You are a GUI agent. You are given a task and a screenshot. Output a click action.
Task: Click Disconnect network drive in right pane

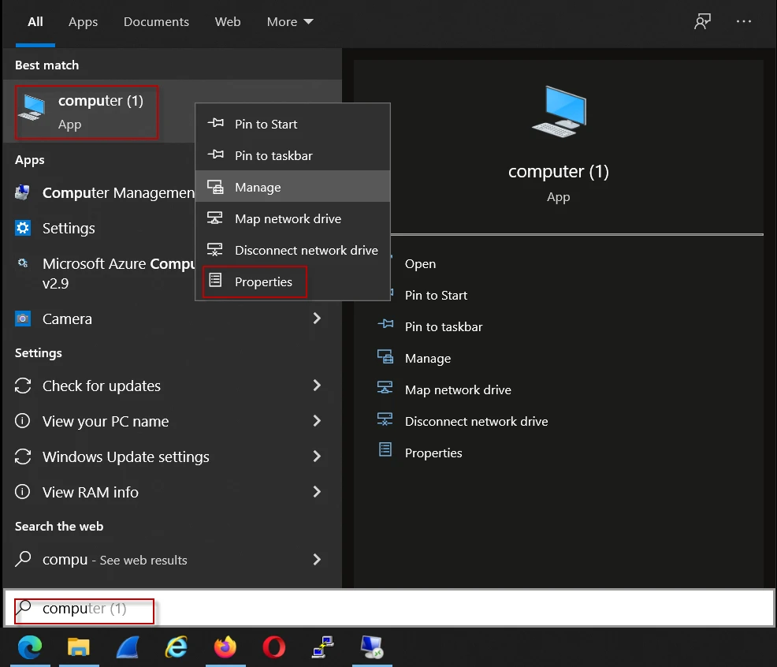[476, 422]
